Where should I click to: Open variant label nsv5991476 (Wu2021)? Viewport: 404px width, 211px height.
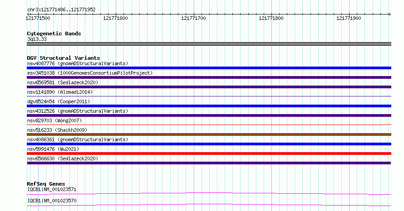53,149
